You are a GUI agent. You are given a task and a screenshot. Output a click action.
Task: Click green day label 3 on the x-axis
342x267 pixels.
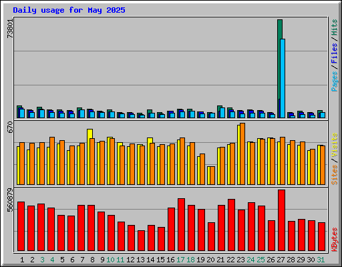[x=42, y=260]
